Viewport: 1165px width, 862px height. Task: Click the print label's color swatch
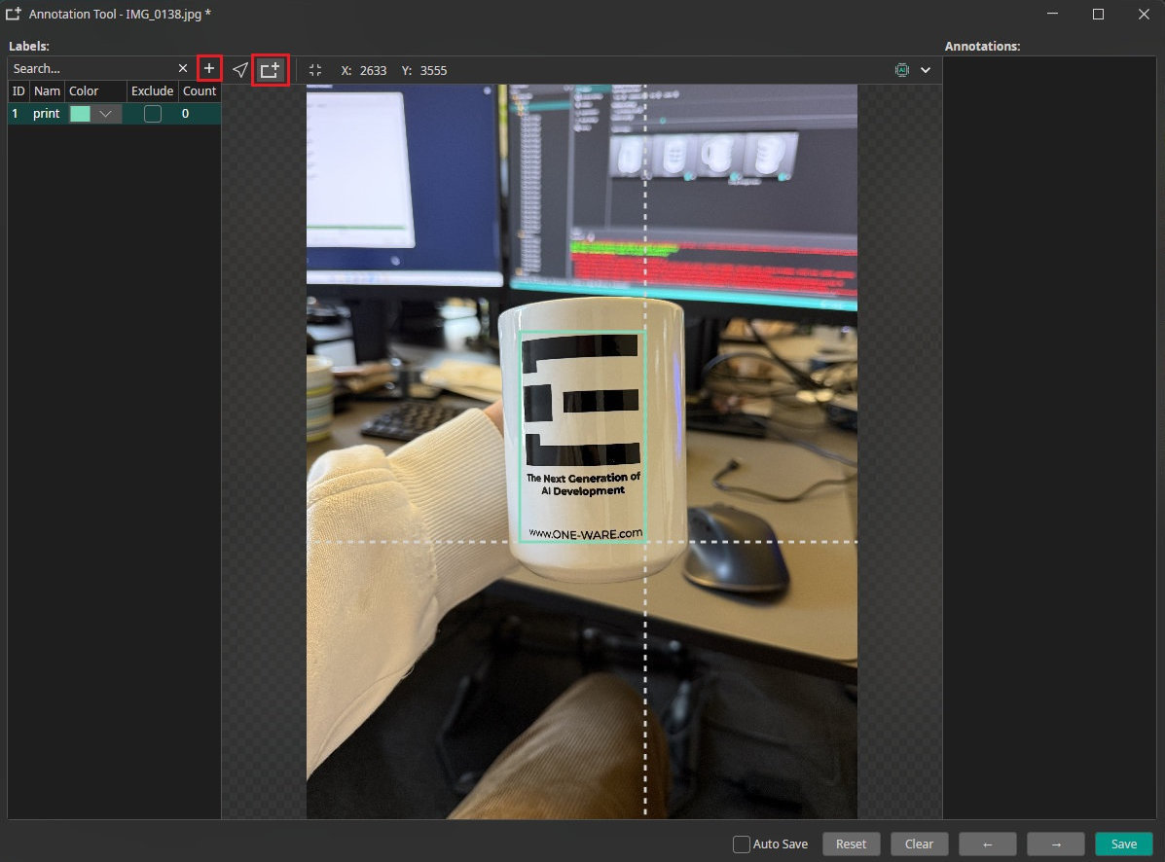[x=81, y=113]
